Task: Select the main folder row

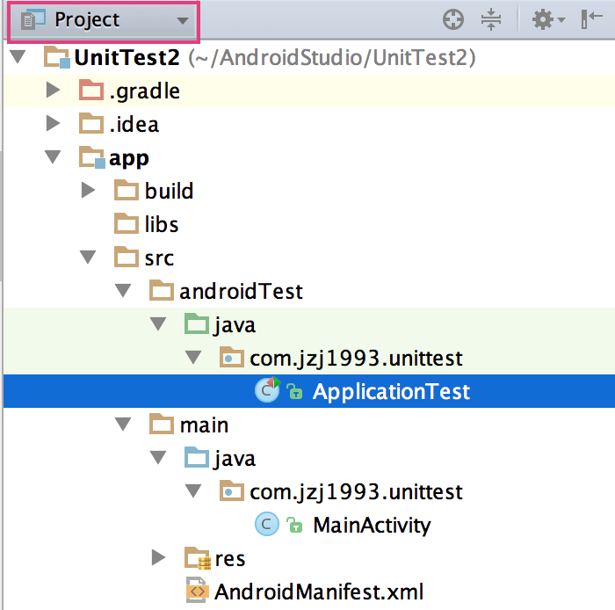Action: [x=309, y=425]
